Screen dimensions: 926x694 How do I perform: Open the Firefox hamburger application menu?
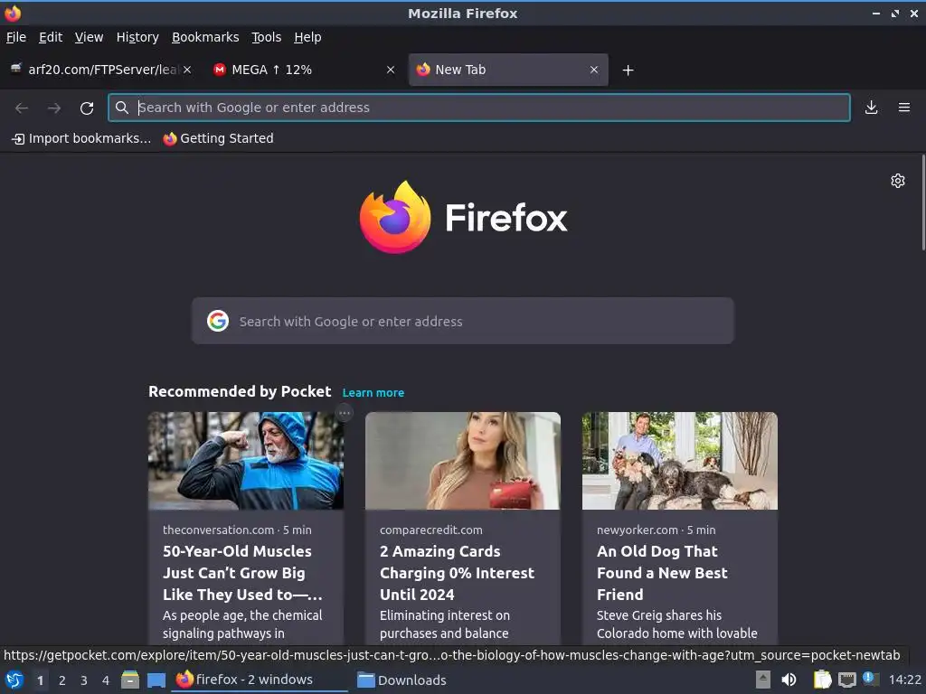point(903,108)
